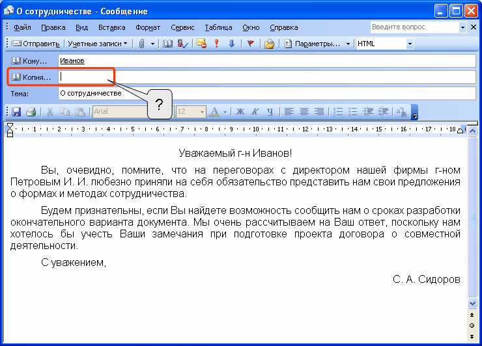Click the previous page double-up arrow

pyautogui.click(x=472, y=315)
